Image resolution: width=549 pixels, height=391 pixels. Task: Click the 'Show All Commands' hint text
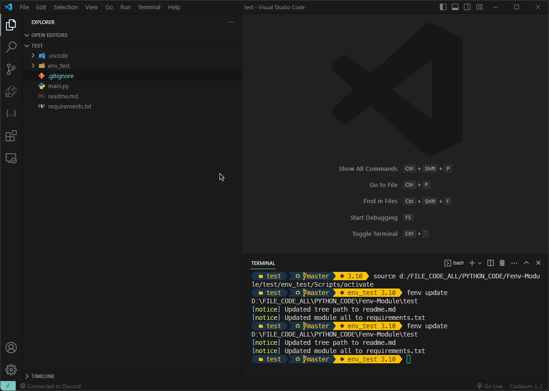point(368,168)
